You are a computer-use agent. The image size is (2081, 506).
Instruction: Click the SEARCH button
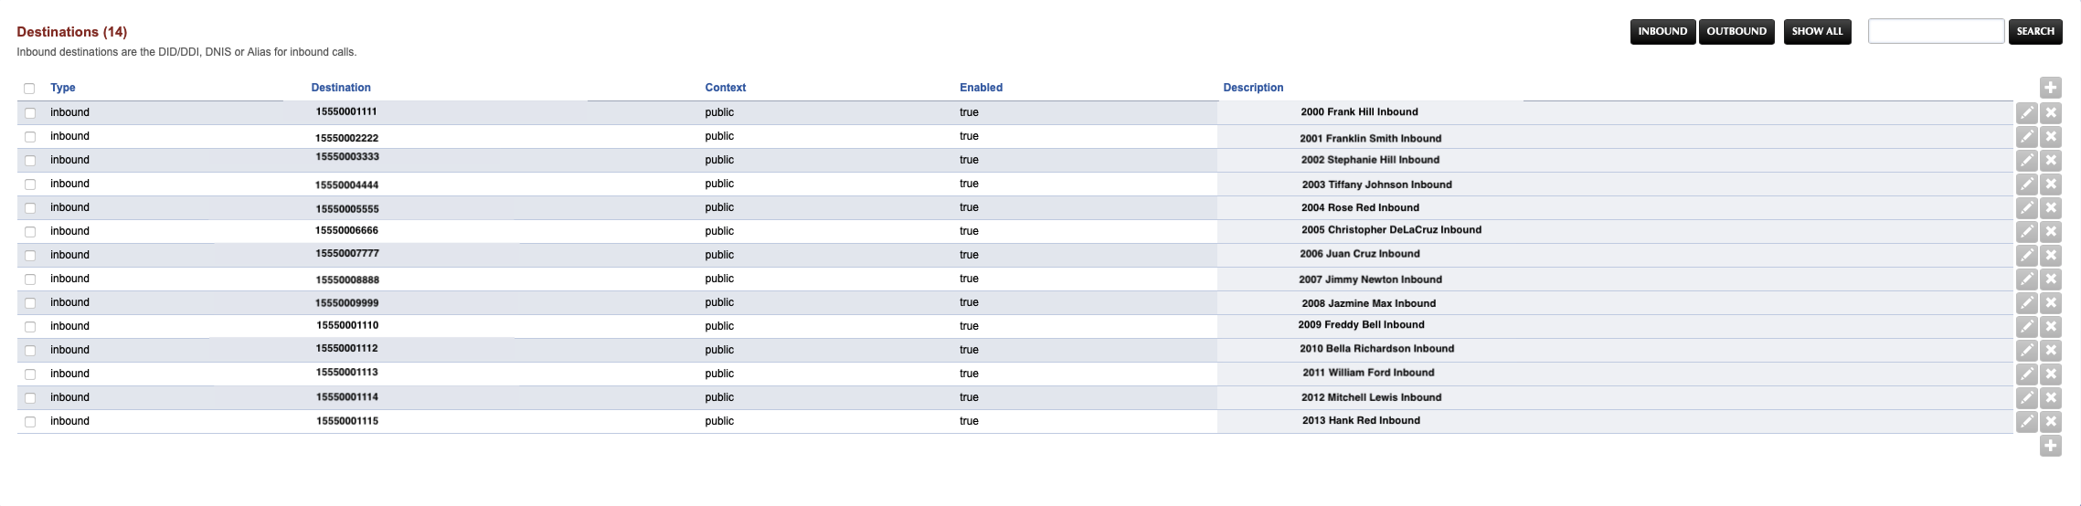pyautogui.click(x=2035, y=31)
